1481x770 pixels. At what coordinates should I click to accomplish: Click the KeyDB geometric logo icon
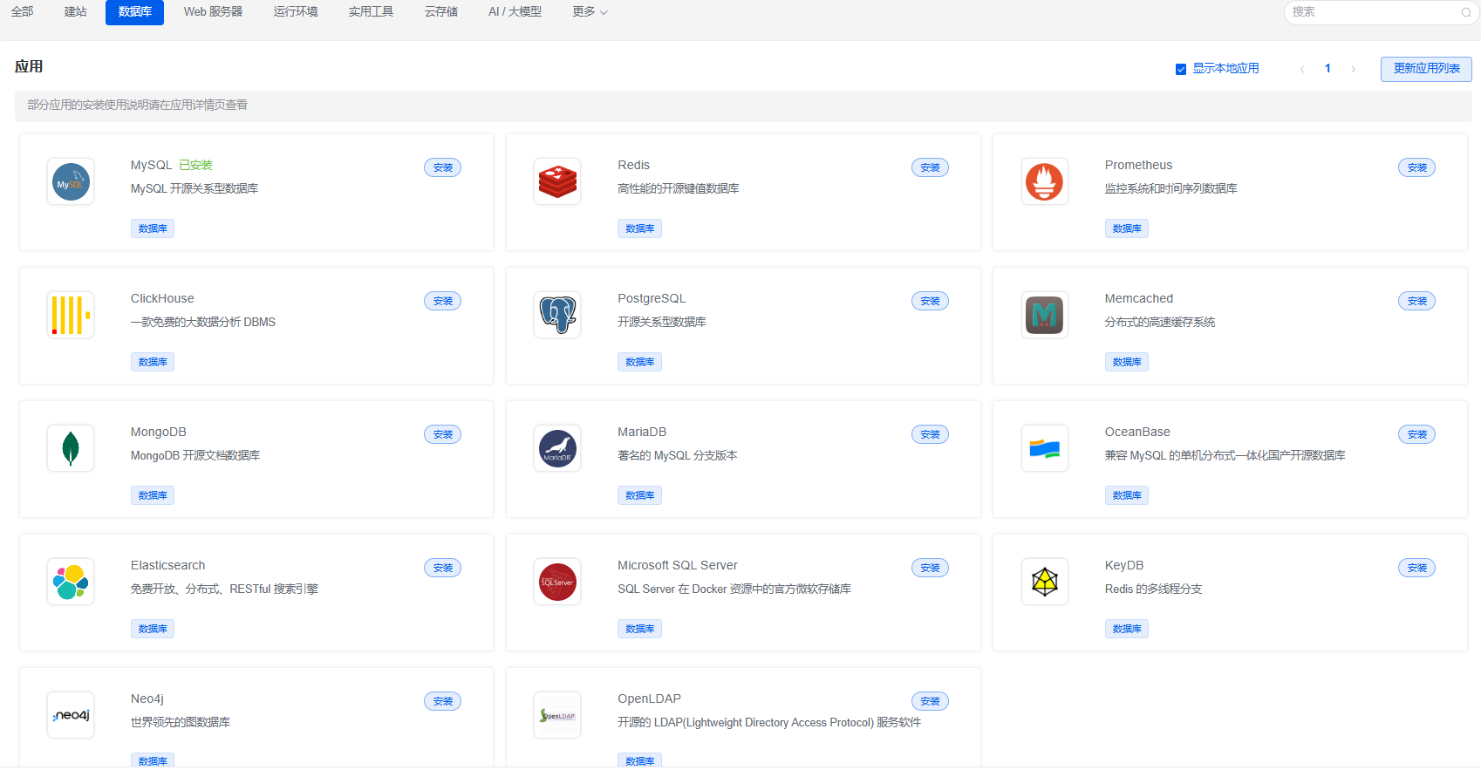[1045, 583]
